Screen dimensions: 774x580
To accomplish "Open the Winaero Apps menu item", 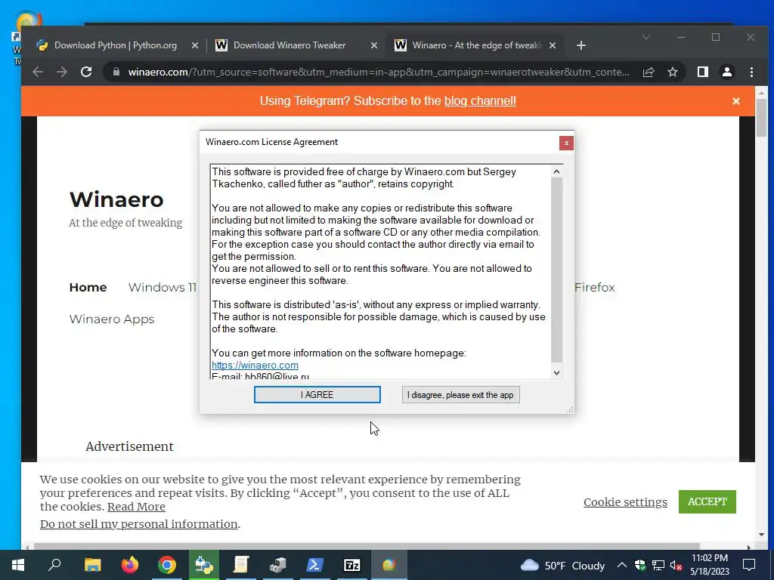I will pyautogui.click(x=112, y=319).
